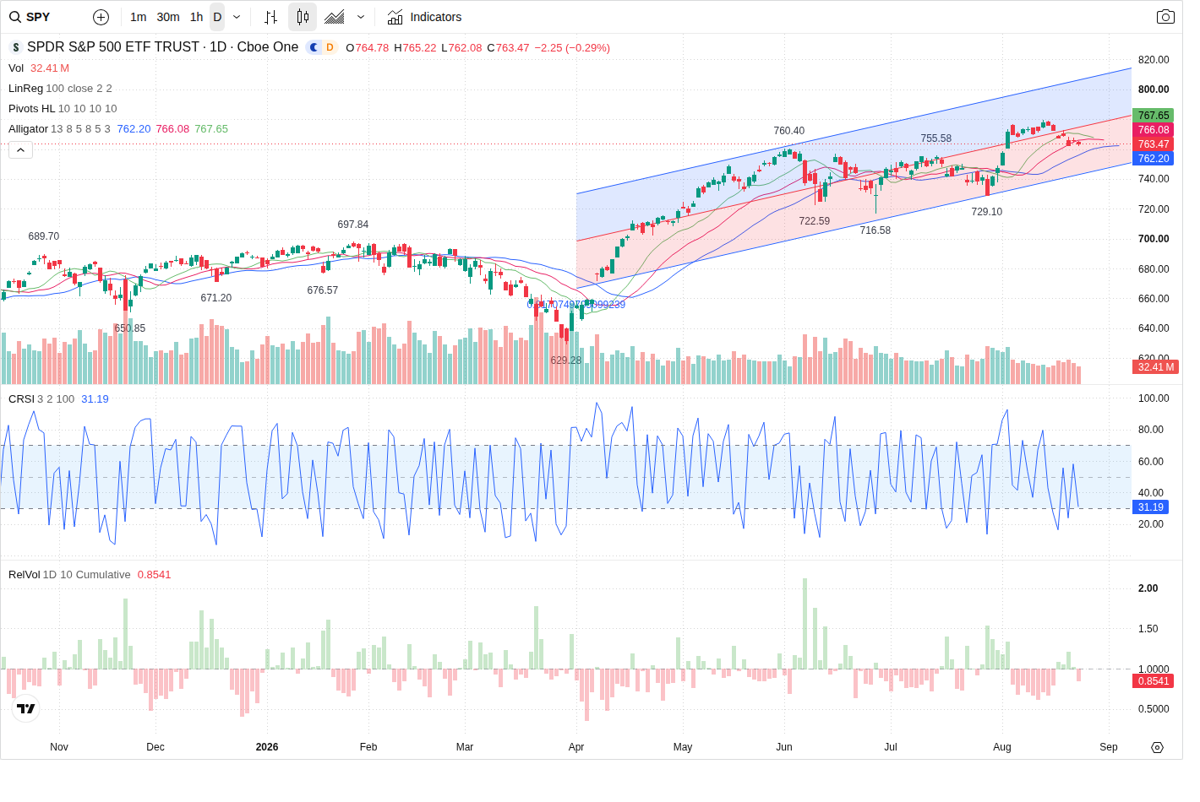Click the 697.84 pivot high label
Viewport: 1200px width, 802px height.
click(x=353, y=225)
